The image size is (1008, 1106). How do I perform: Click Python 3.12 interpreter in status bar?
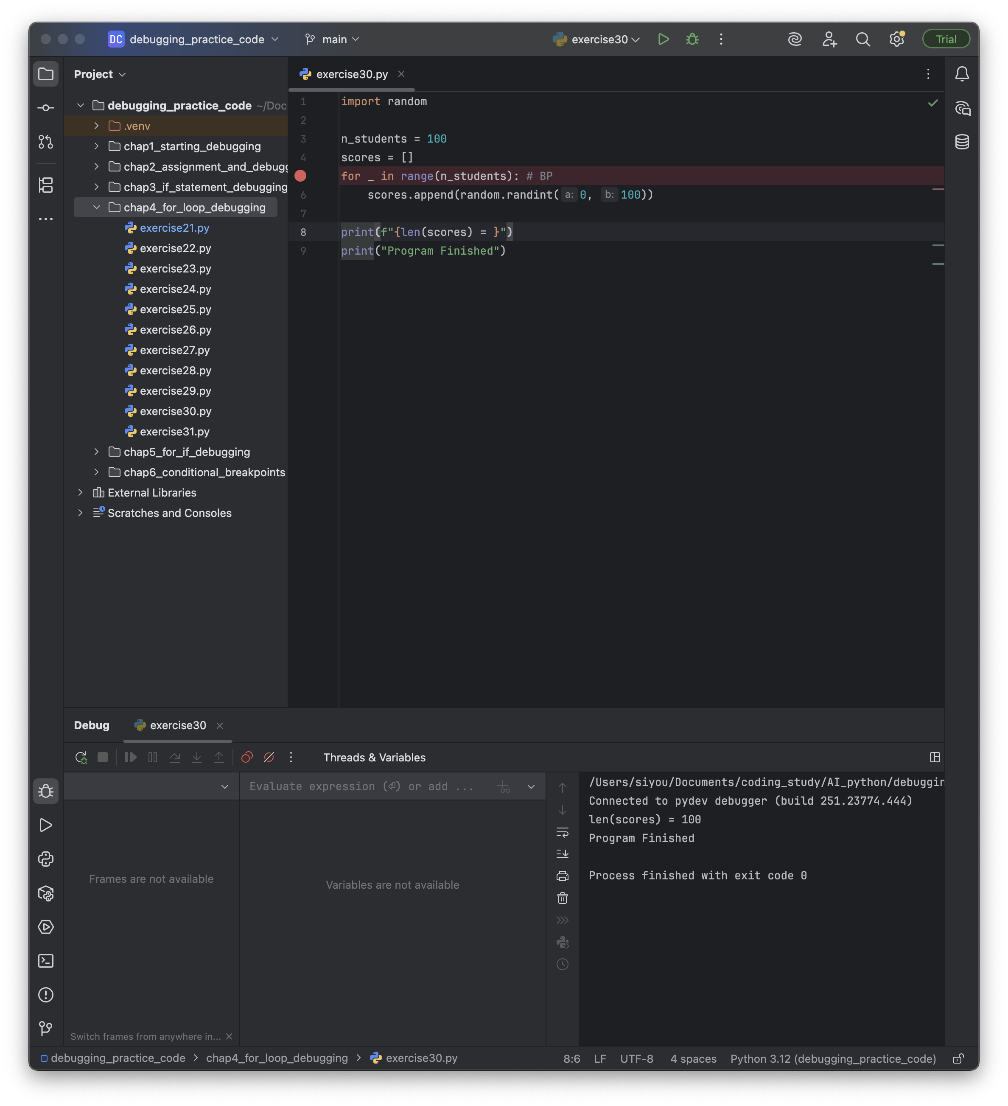832,1058
